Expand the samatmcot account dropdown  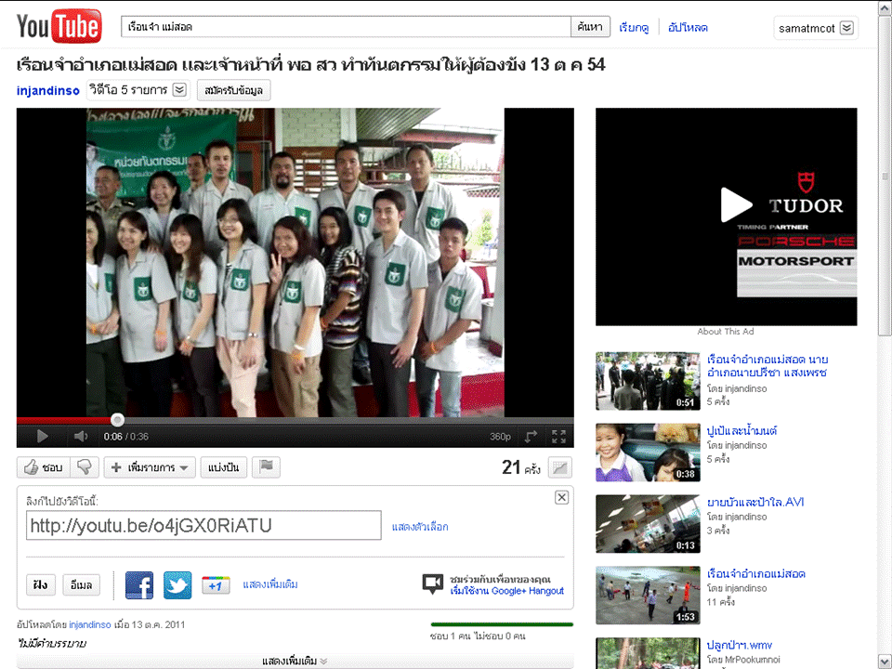846,28
